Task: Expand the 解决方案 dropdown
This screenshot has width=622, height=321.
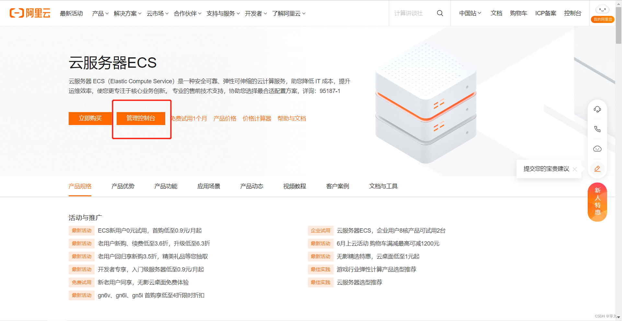Action: tap(127, 13)
